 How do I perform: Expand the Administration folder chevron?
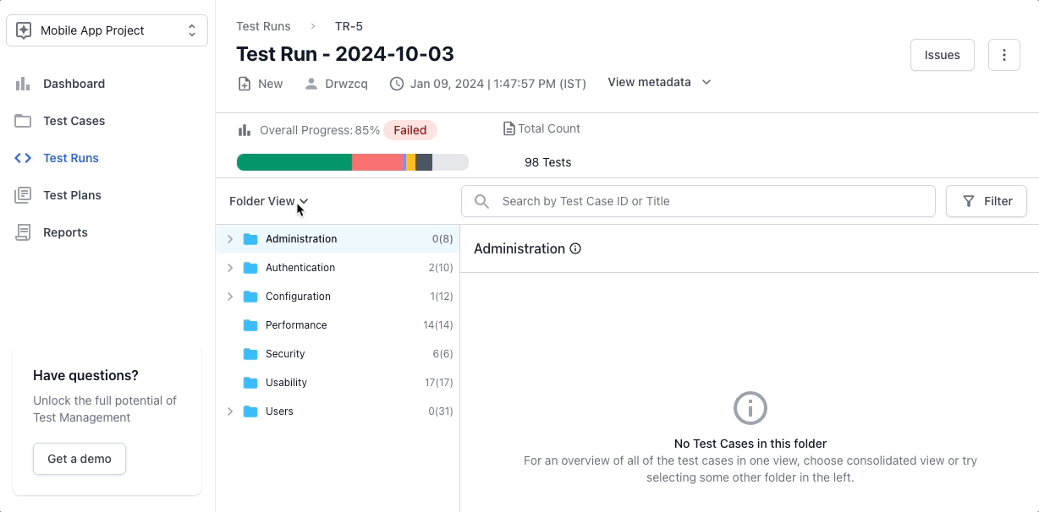(x=229, y=239)
